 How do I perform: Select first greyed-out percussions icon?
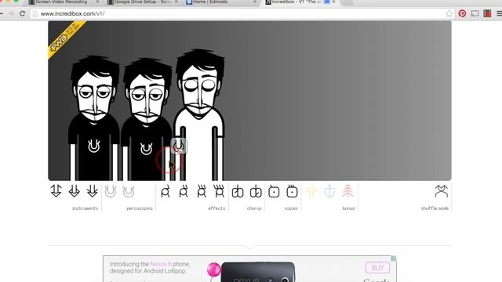click(111, 191)
